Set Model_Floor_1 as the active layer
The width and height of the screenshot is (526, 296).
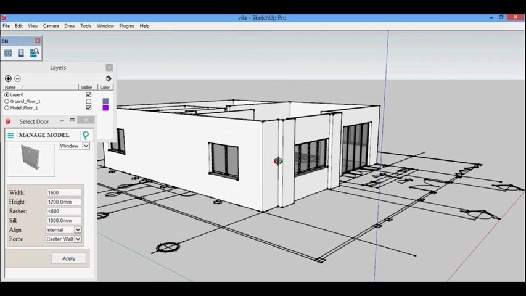point(7,108)
